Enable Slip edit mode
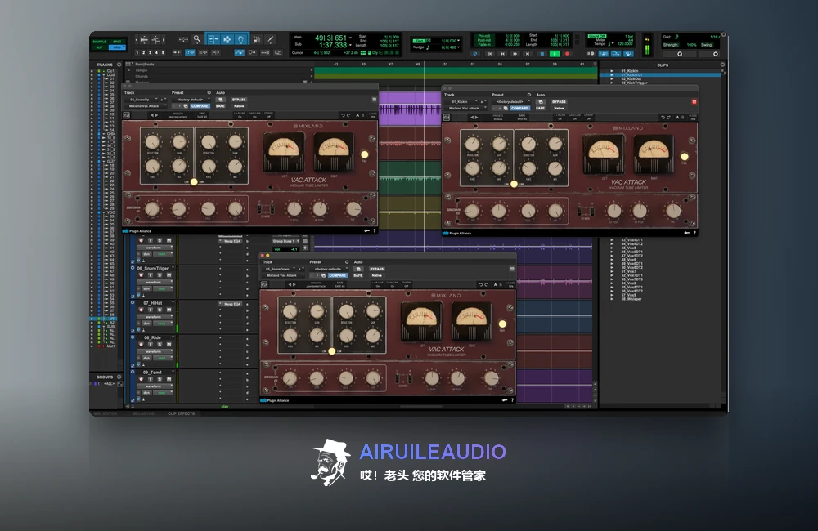This screenshot has width=818, height=531. pyautogui.click(x=99, y=47)
